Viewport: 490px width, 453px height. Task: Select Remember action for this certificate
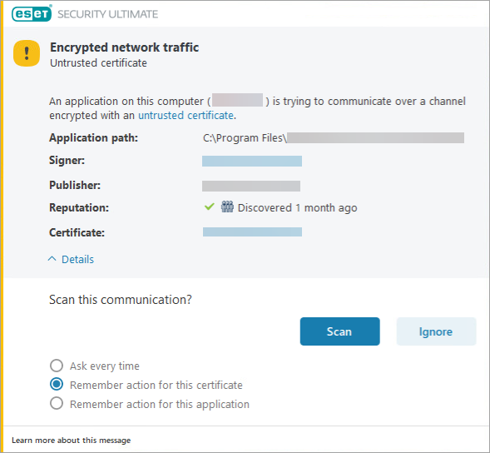(x=57, y=385)
